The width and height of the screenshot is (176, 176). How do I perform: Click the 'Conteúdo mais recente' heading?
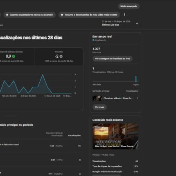[108, 120]
